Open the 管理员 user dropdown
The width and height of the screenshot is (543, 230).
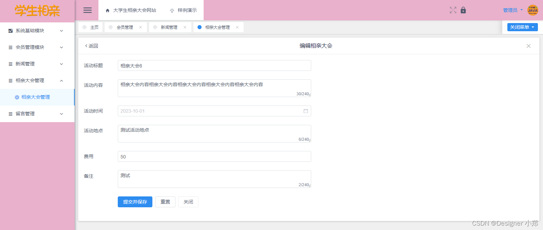point(513,10)
